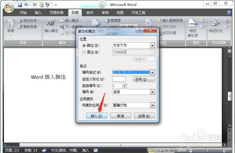
Task: Open 编号格式 dropdown list
Action: tap(152, 73)
